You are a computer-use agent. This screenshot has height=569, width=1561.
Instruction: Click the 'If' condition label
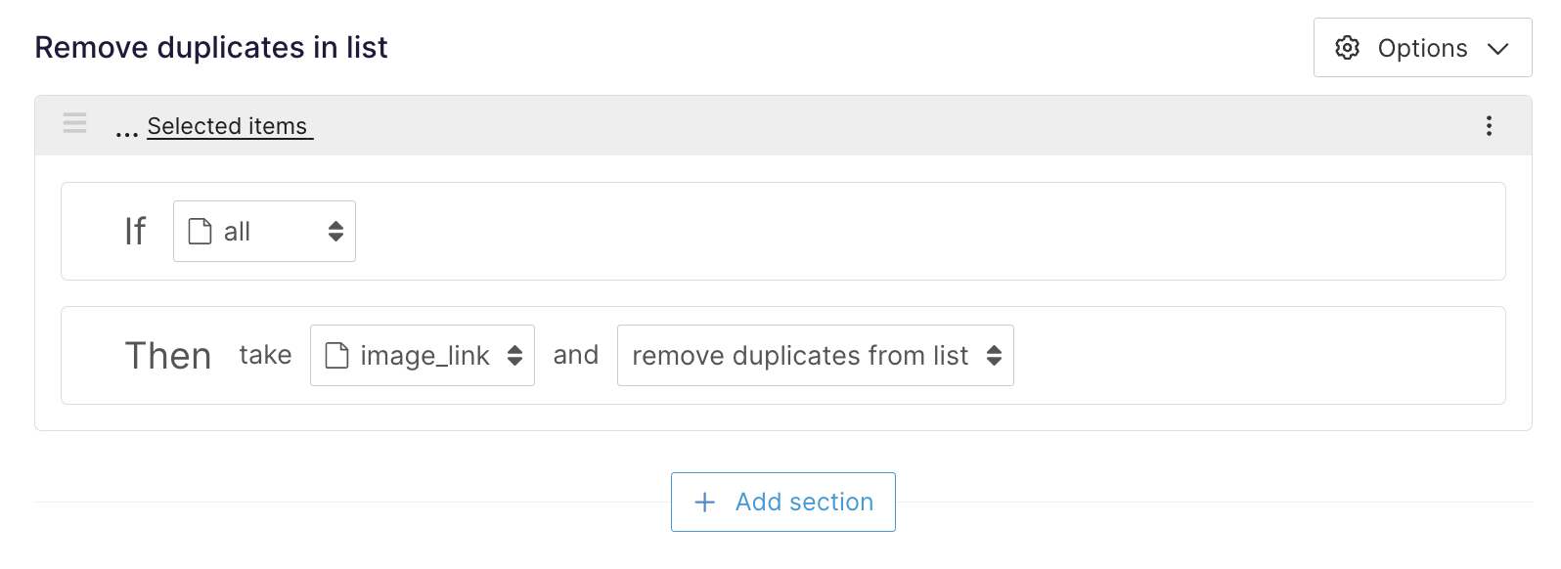click(135, 232)
